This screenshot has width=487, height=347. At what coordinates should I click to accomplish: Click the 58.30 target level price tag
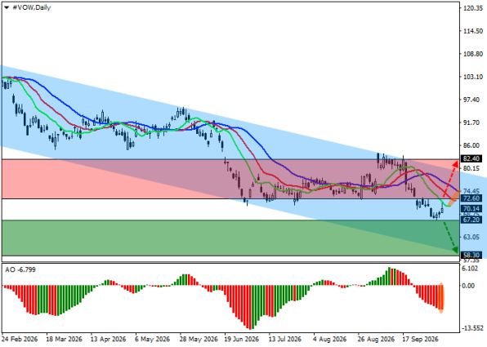[471, 255]
